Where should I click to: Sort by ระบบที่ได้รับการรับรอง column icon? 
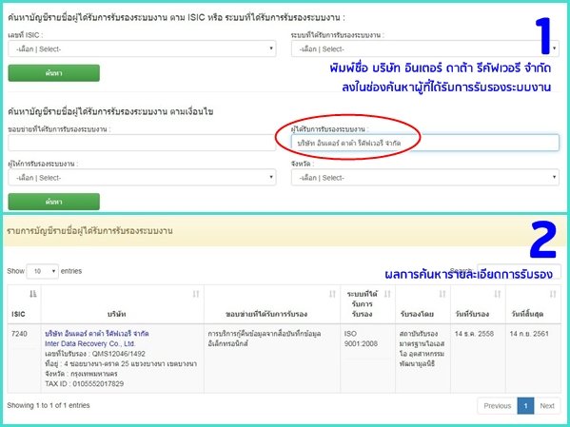pos(387,294)
